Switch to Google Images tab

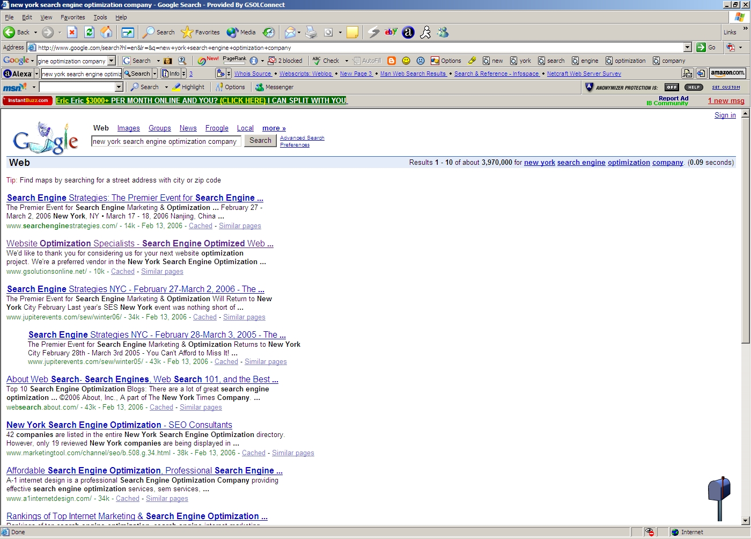(129, 128)
